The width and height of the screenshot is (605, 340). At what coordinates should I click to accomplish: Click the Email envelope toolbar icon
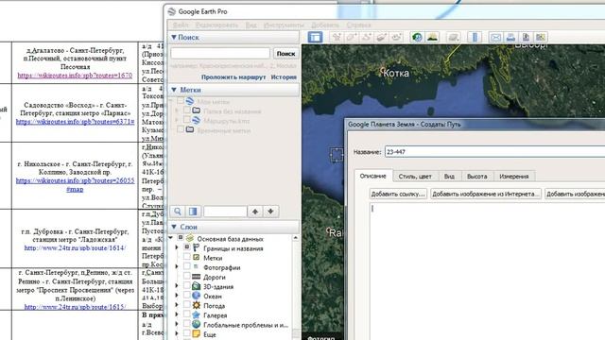(495, 37)
